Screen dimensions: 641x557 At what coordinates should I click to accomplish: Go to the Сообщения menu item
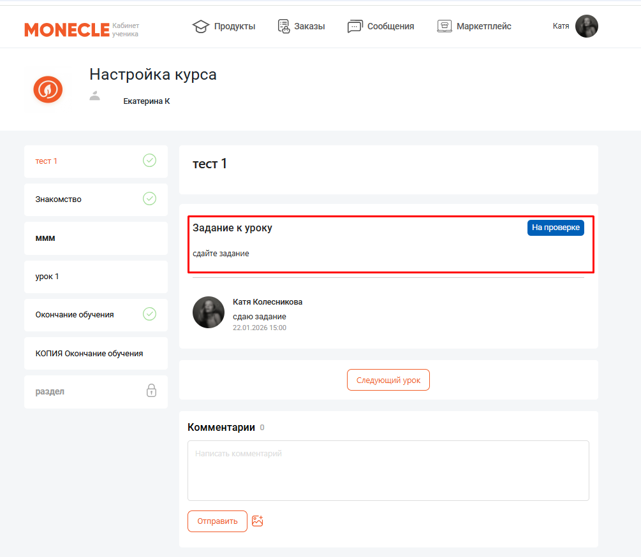click(x=390, y=26)
